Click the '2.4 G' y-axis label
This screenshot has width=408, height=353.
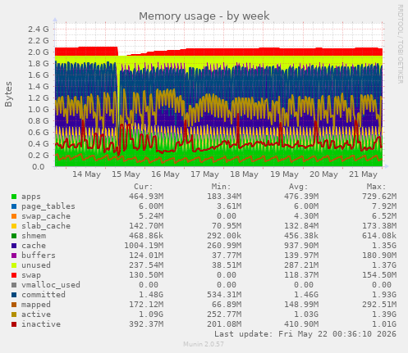coord(39,29)
